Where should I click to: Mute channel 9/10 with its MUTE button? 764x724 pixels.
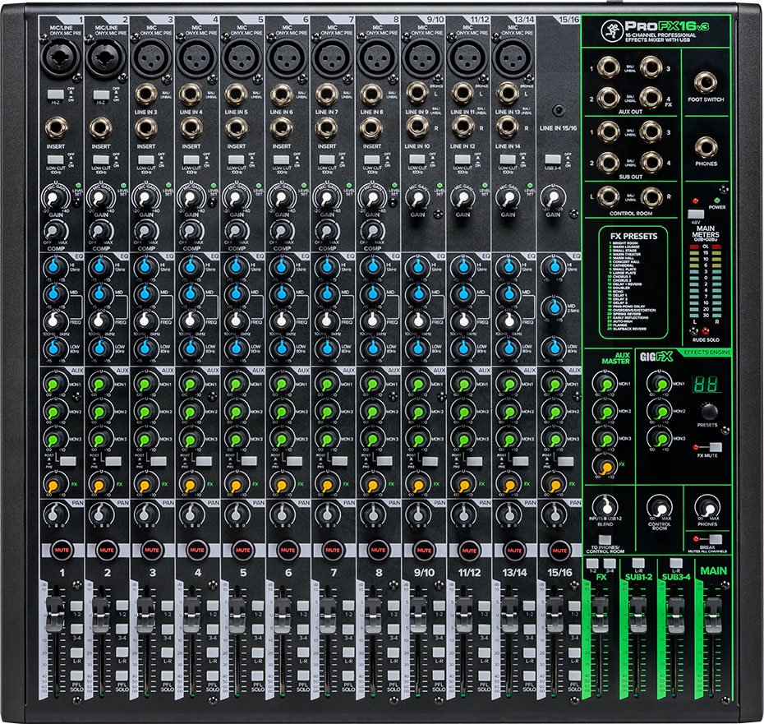coord(423,549)
